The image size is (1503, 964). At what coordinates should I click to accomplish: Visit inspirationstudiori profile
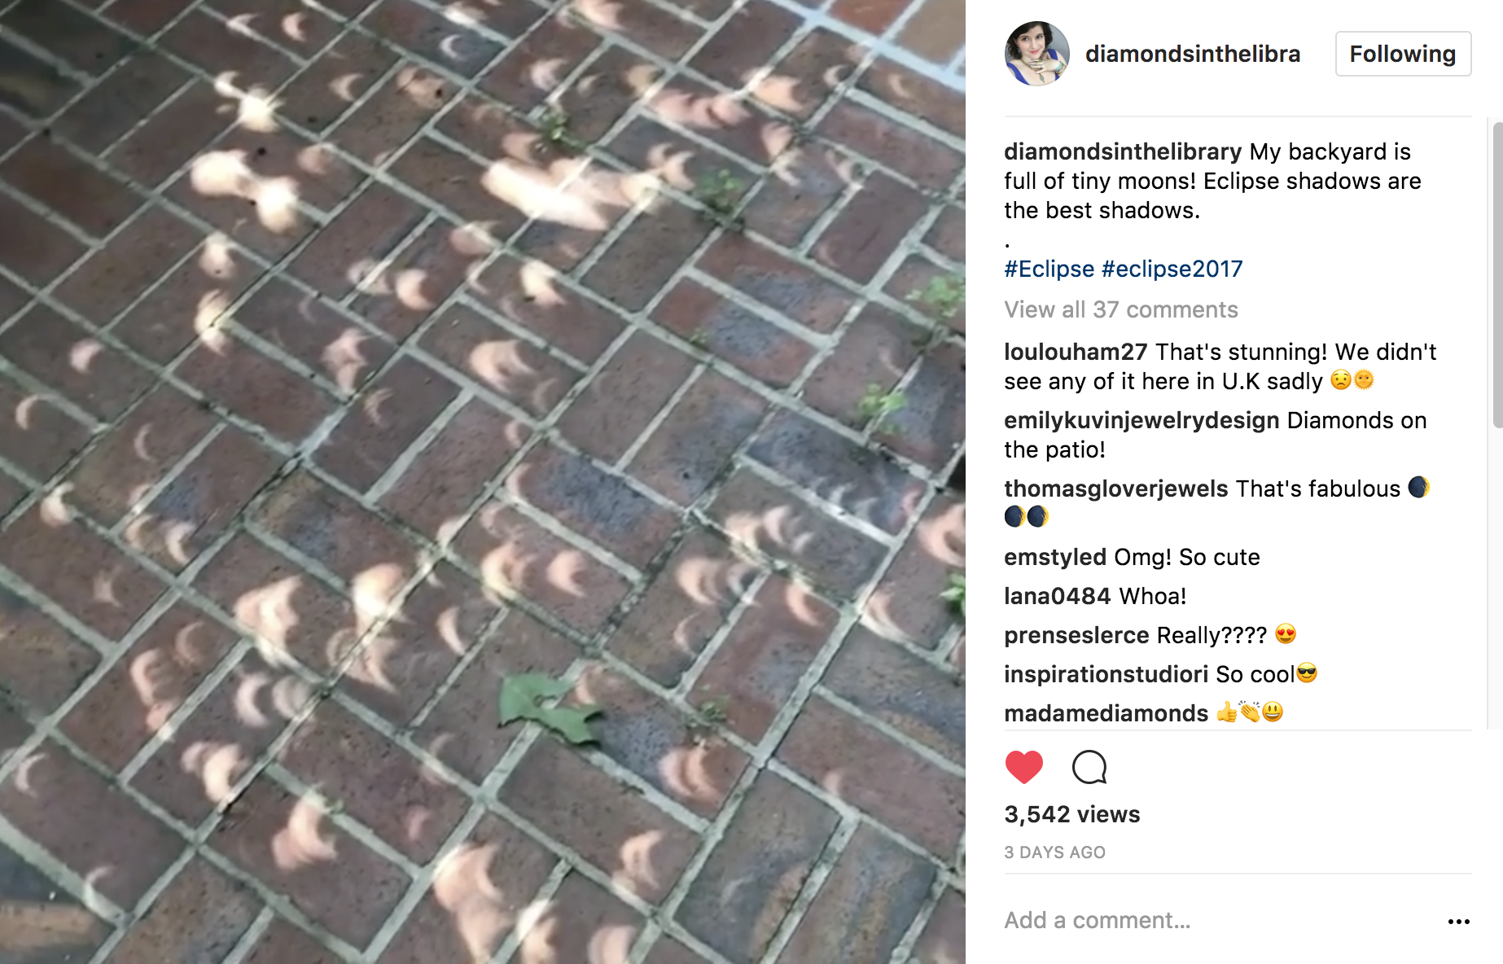point(1106,674)
